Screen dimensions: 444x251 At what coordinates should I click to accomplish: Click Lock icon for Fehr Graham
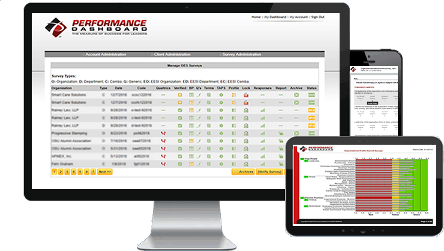click(x=246, y=164)
